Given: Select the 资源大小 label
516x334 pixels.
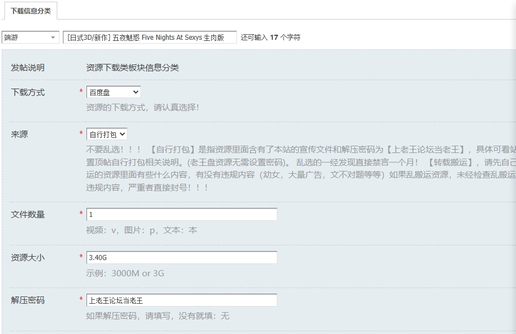Looking at the screenshot, I should coord(28,257).
